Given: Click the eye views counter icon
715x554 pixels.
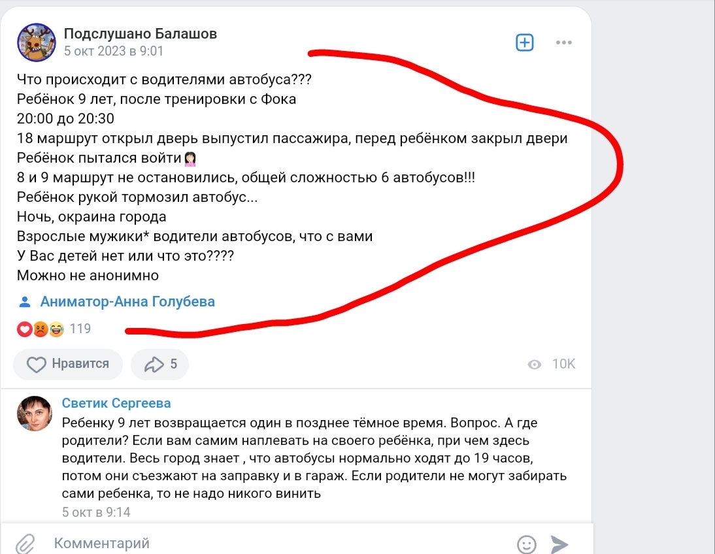Looking at the screenshot, I should [535, 365].
